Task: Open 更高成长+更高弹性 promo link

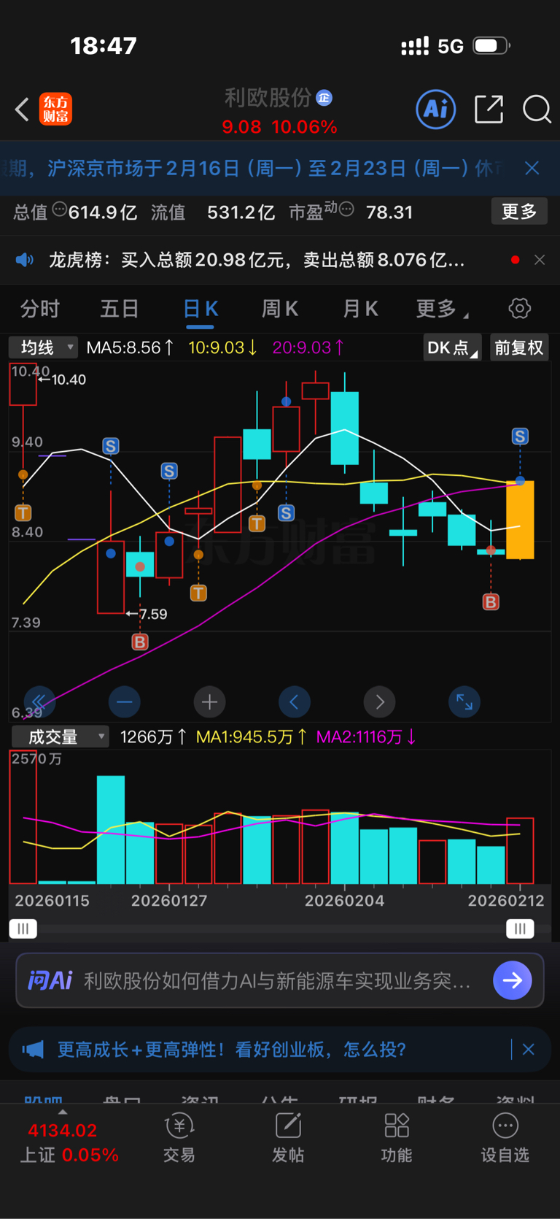Action: [x=233, y=1050]
